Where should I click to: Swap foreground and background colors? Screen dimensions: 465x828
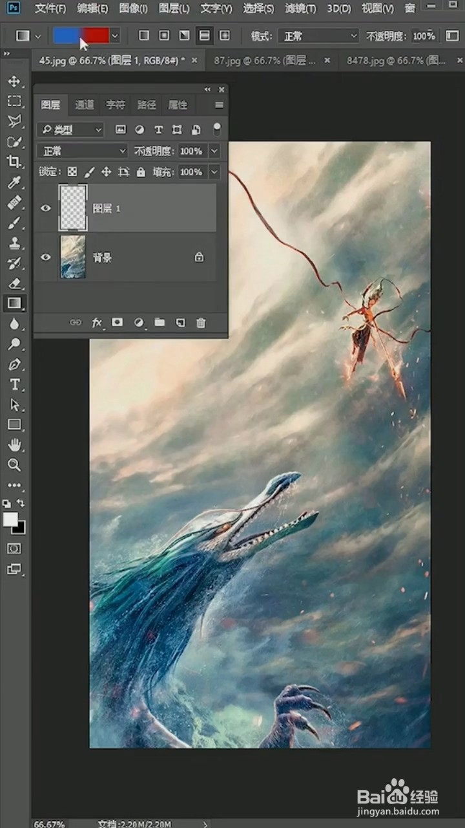point(21,503)
